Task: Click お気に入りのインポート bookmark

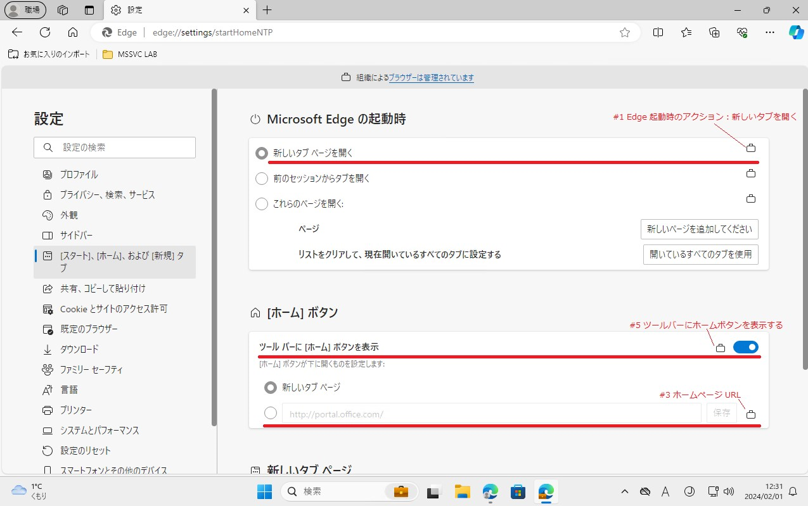Action: [49, 54]
